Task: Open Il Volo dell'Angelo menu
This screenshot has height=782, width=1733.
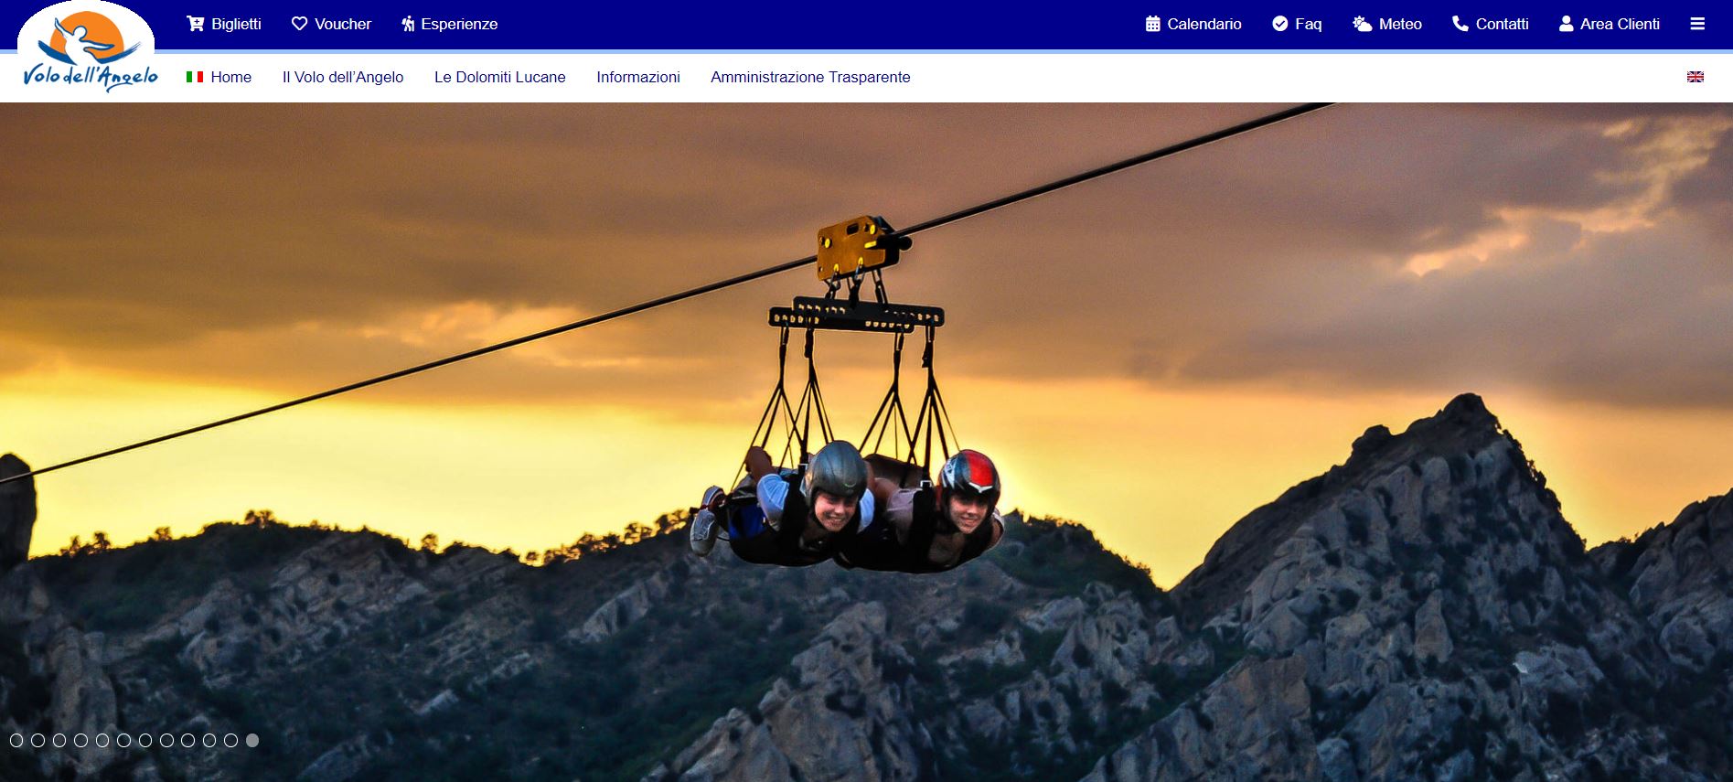Action: click(x=343, y=77)
